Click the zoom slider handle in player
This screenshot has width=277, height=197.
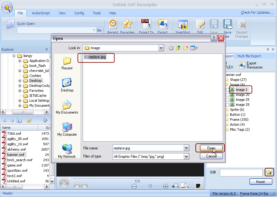pos(150,186)
